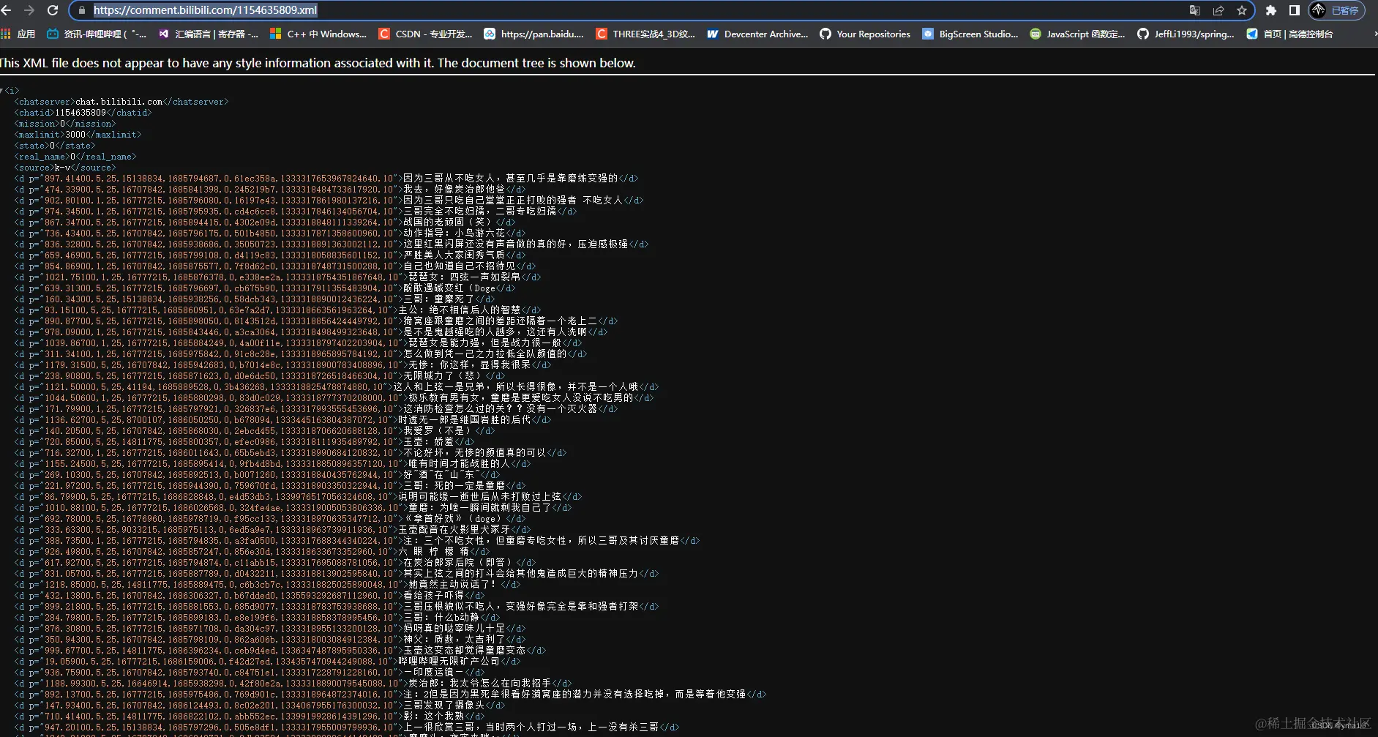This screenshot has height=737, width=1378.
Task: Click the mission 0 line
Action: pyautogui.click(x=65, y=124)
